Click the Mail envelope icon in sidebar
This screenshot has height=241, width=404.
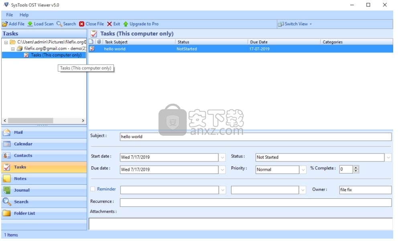coord(7,133)
